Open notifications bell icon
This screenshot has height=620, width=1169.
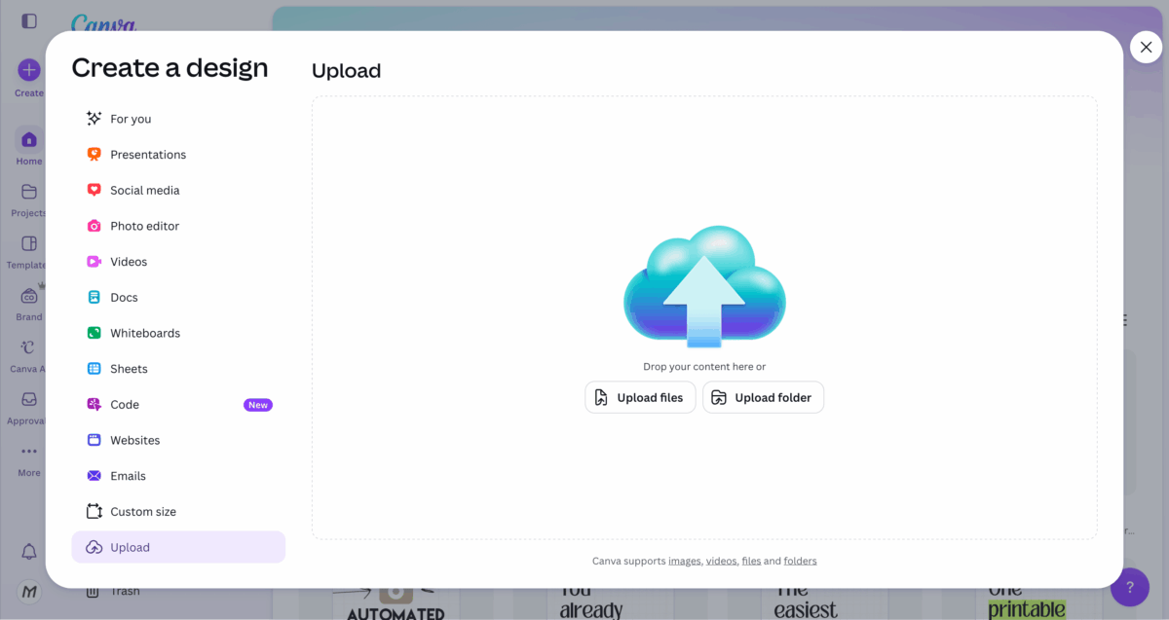coord(29,552)
